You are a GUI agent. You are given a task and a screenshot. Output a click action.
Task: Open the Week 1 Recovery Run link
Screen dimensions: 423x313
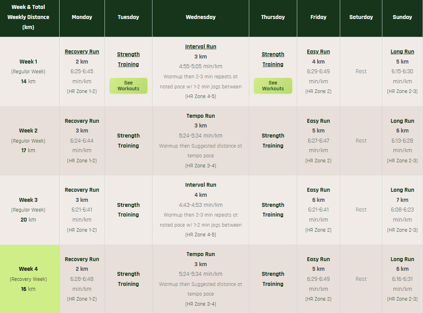[x=82, y=51]
